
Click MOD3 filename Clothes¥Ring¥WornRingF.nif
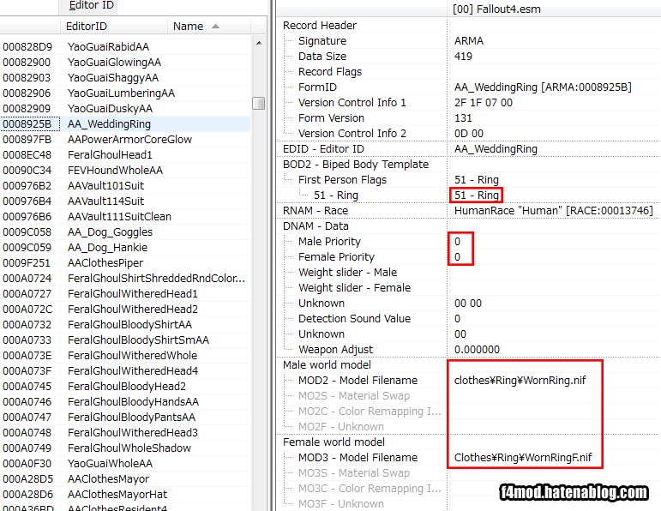click(523, 458)
